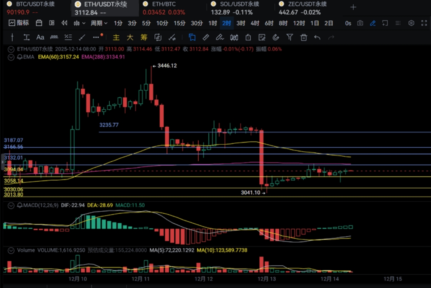
Task: Open the 指标 indicators panel
Action: click(19, 23)
